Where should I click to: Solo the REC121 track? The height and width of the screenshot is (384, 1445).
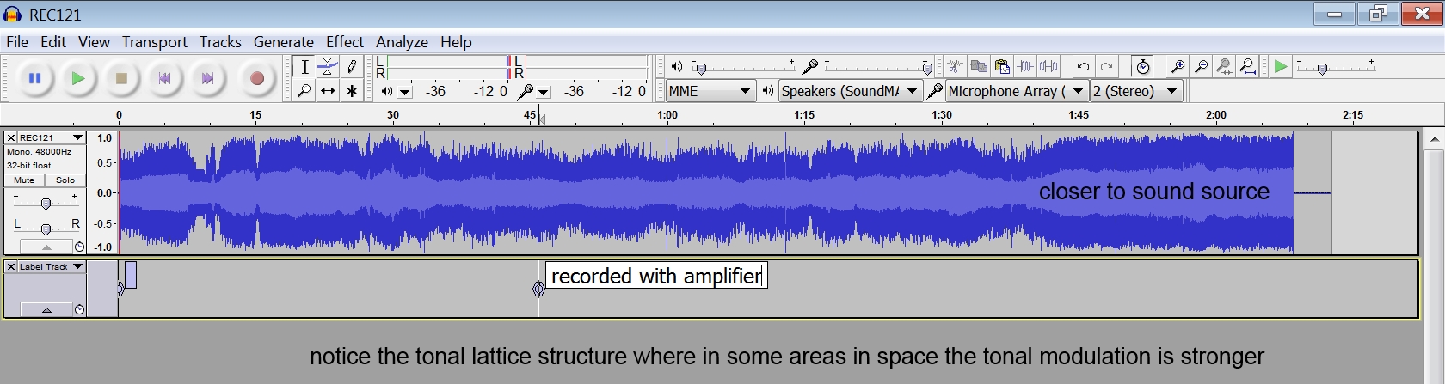(65, 180)
